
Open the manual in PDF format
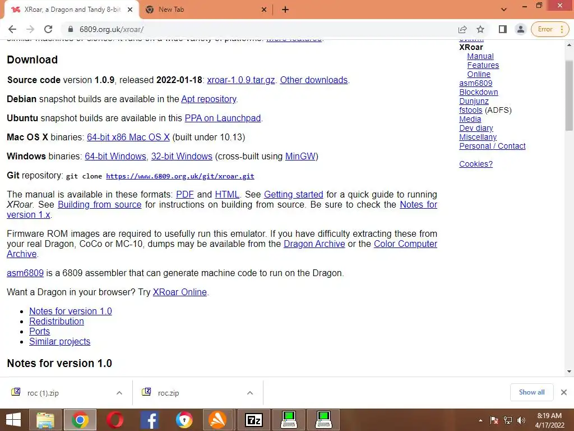[x=185, y=194]
